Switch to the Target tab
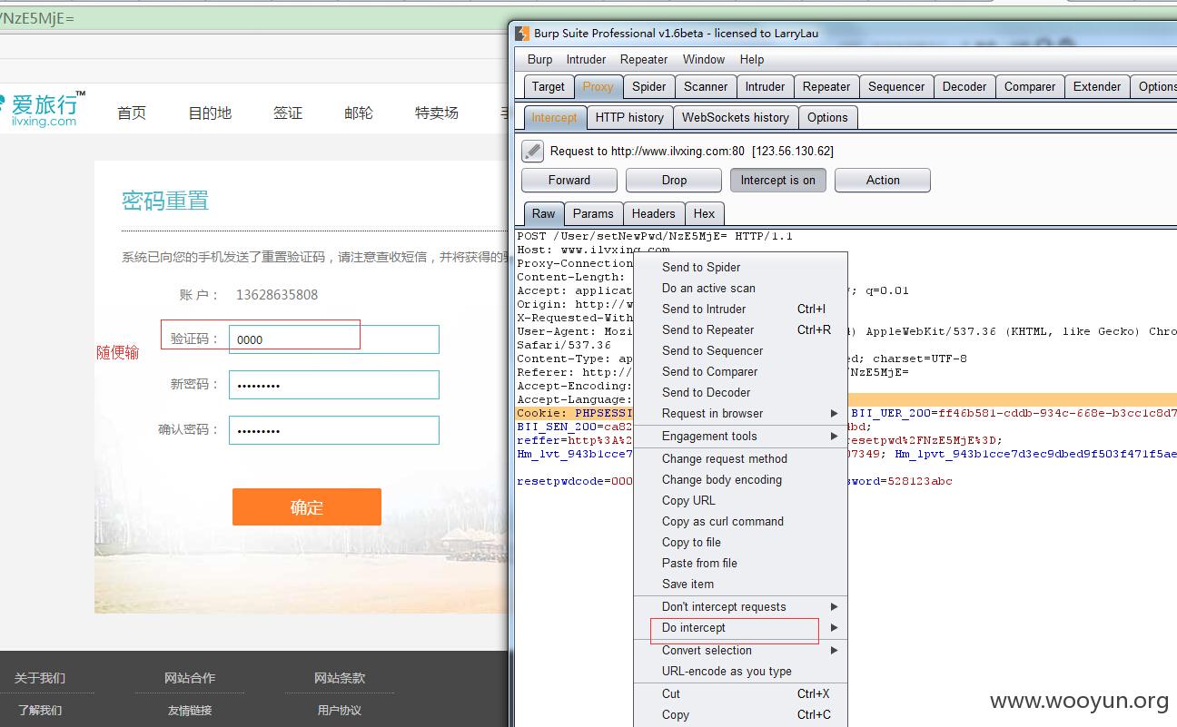Image resolution: width=1177 pixels, height=727 pixels. [549, 86]
